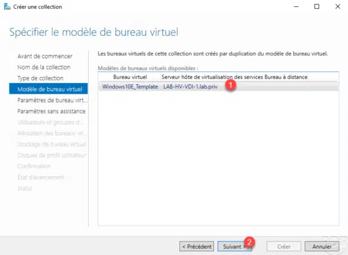Image resolution: width=348 pixels, height=255 pixels.
Task: Sort by the Serveur hôte de virtualisation column header
Action: point(234,77)
